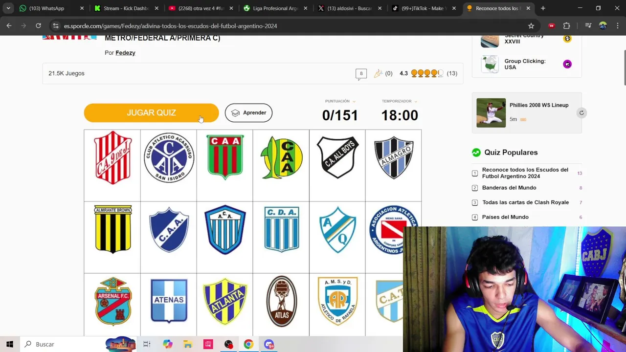Viewport: 626px width, 352px height.
Task: Select the C.D.A. light-blue striped crest
Action: coord(281,229)
